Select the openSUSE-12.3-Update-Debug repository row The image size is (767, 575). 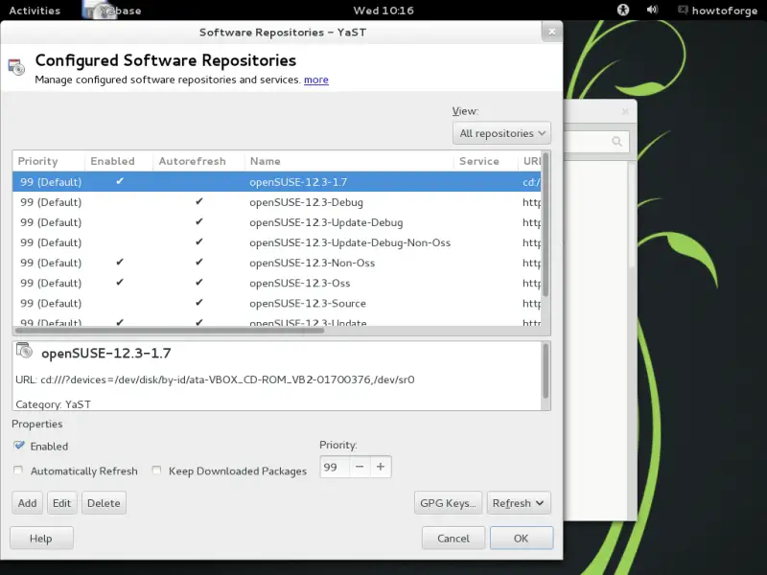click(x=277, y=222)
